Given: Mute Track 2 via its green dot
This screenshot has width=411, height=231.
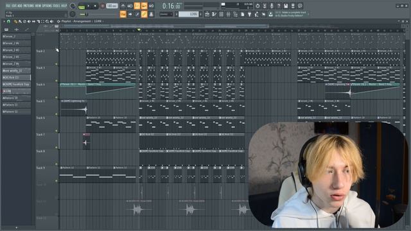Looking at the screenshot, I should [57, 64].
